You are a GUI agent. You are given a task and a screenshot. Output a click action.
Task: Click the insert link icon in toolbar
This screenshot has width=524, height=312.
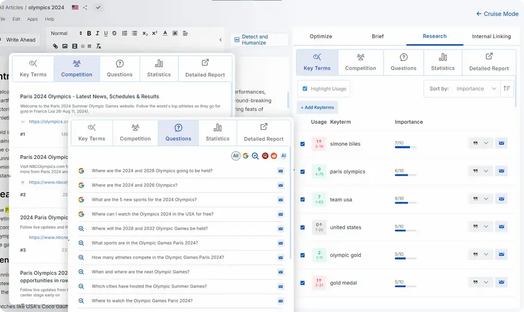[56, 45]
